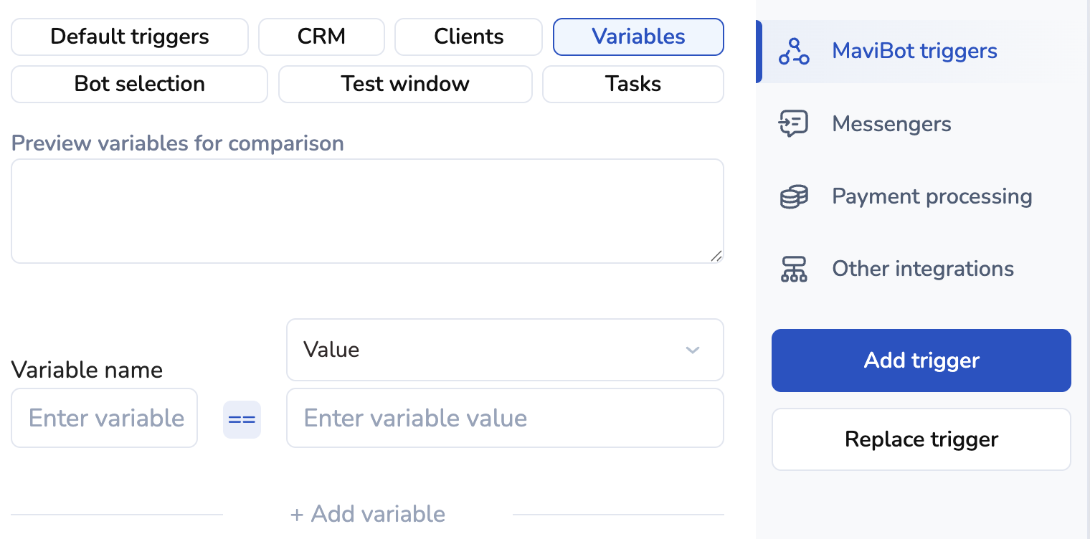The width and height of the screenshot is (1090, 539).
Task: Click the Other integrations hierarchy icon
Action: pyautogui.click(x=794, y=269)
